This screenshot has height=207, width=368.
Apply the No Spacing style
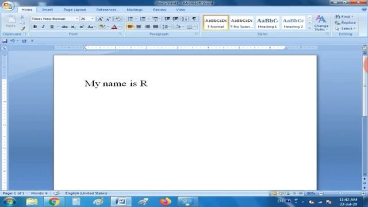(x=241, y=23)
